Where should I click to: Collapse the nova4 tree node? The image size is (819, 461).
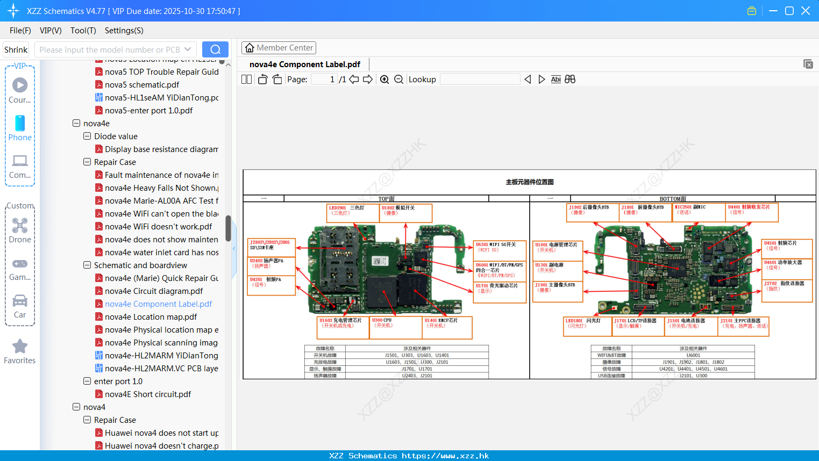point(76,407)
